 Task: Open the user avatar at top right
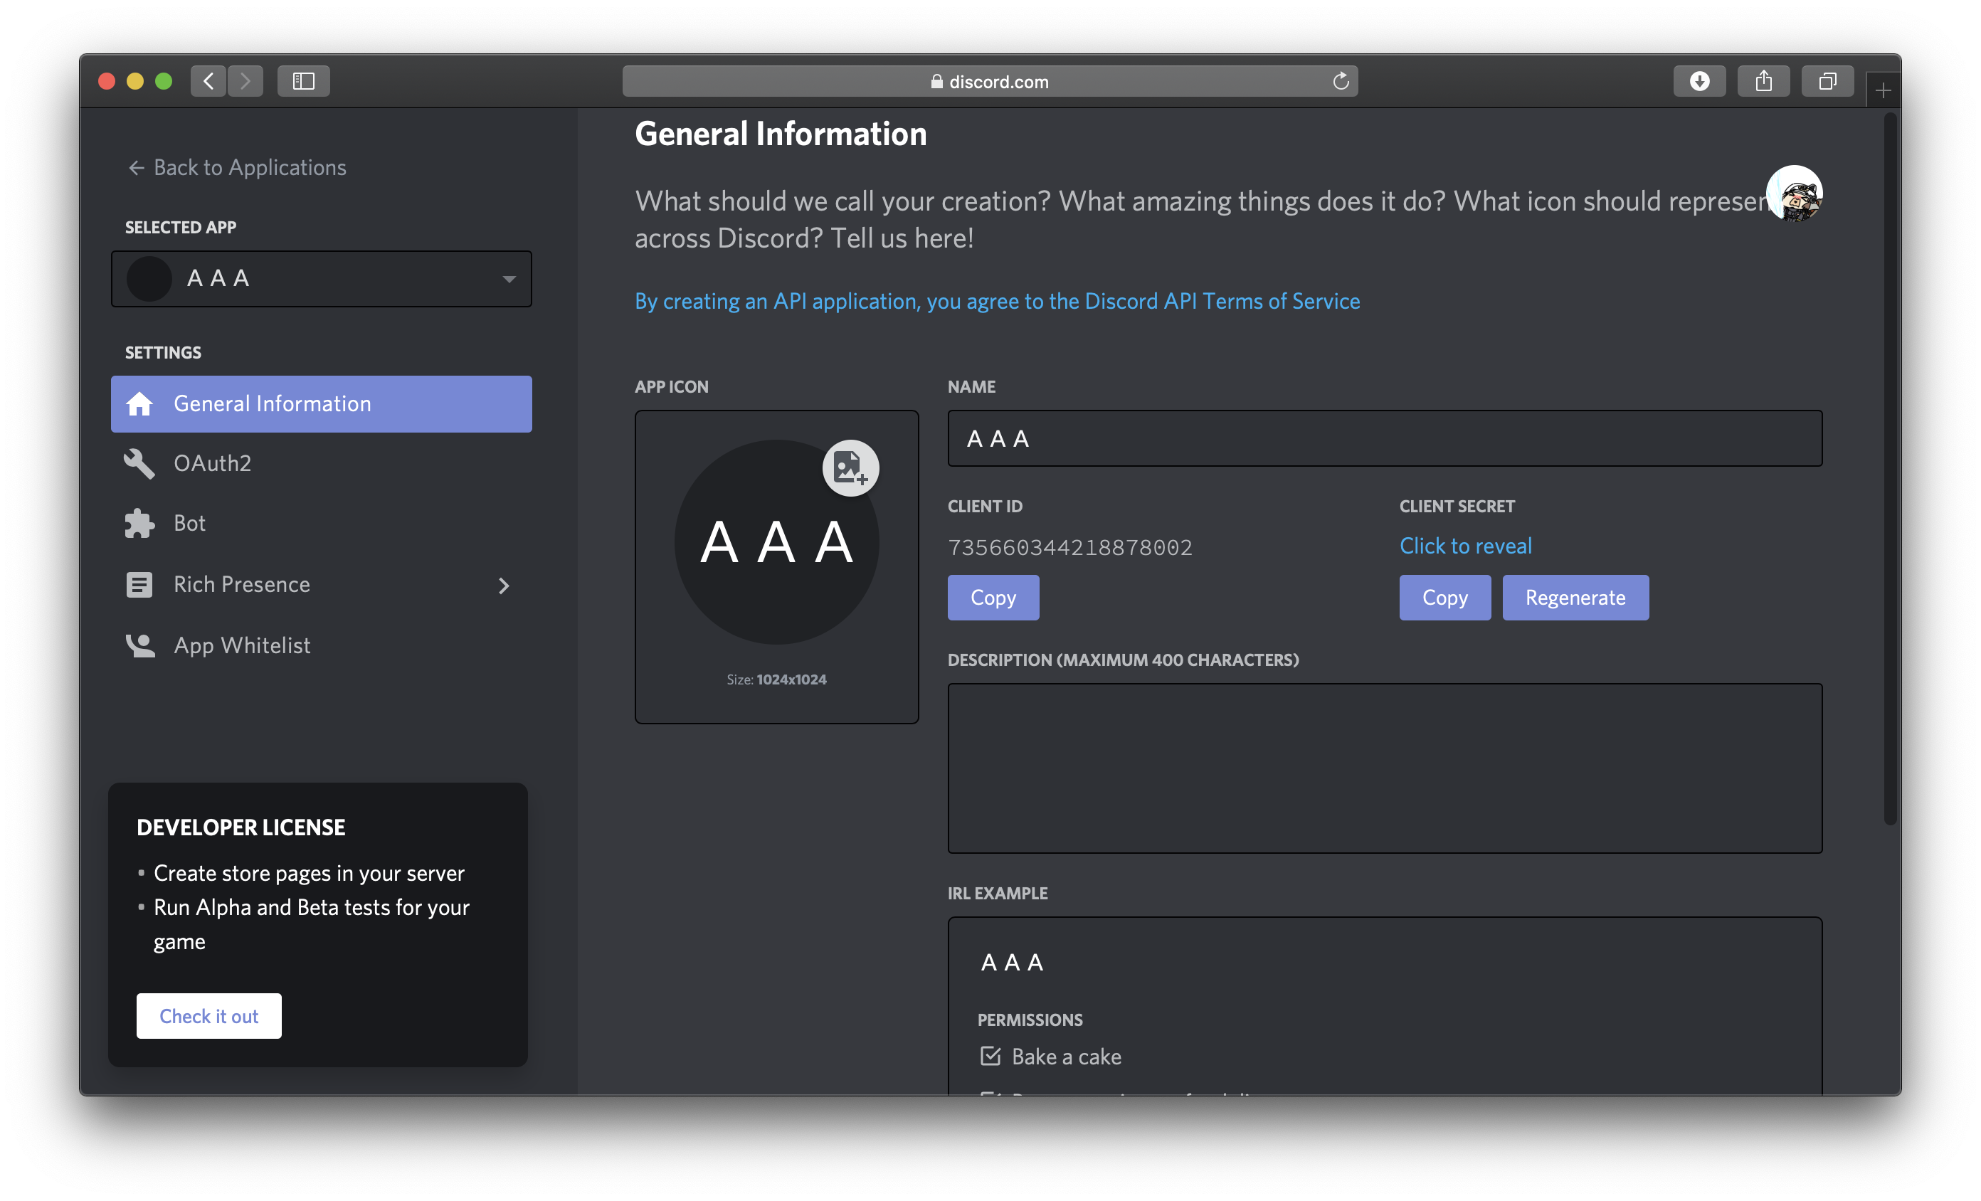(x=1794, y=194)
